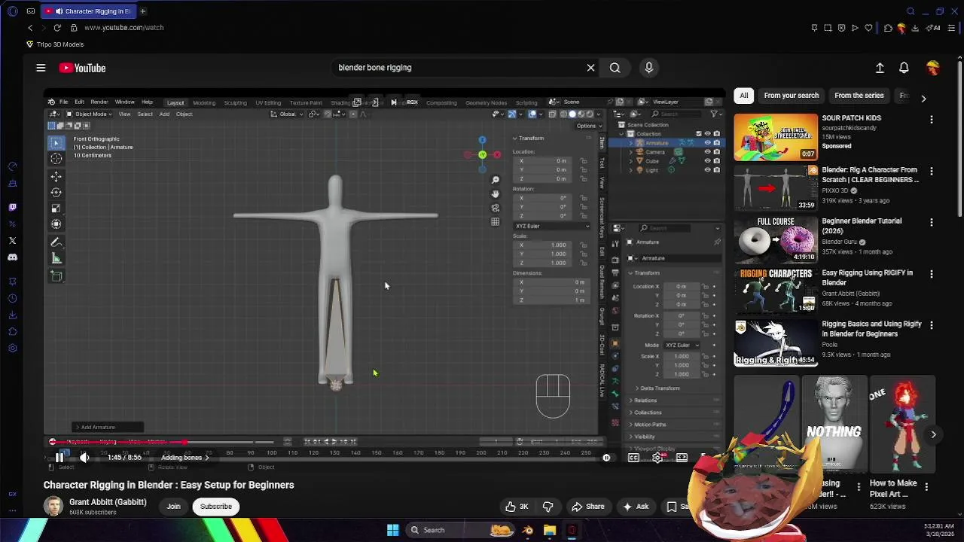Open the YouTube guide hamburger menu
The image size is (964, 542).
point(41,68)
